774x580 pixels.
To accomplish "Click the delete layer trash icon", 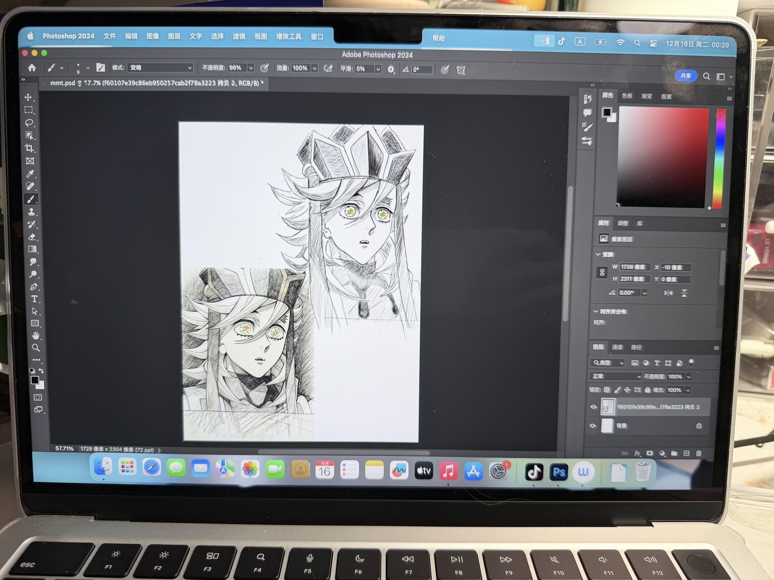I will tap(698, 453).
